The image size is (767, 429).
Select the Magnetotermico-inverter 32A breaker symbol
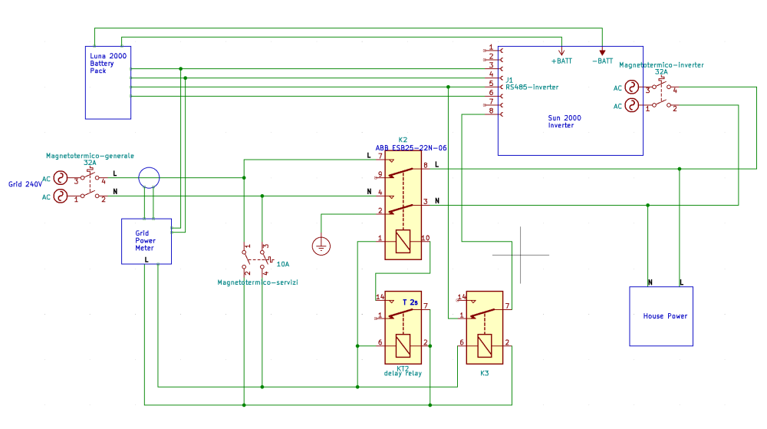[661, 97]
